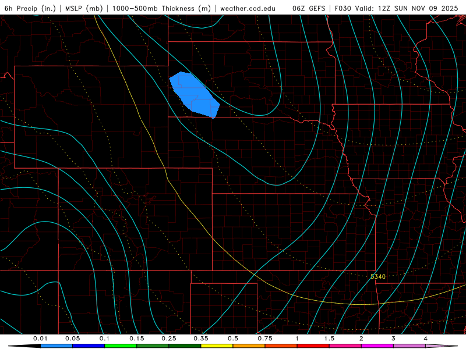Screen dimensions: 466x349
Task: Select the dark blue 0.05 legend swatch
Action: coord(89,346)
